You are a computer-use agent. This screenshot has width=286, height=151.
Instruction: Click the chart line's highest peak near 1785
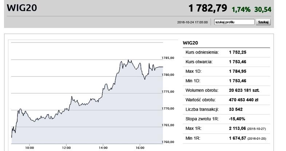pyautogui.click(x=128, y=60)
